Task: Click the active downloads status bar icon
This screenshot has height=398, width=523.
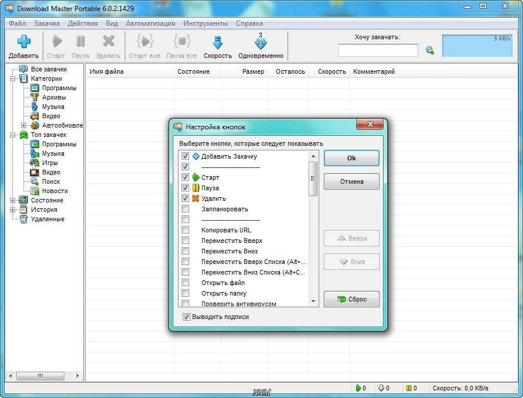Action: [x=358, y=388]
